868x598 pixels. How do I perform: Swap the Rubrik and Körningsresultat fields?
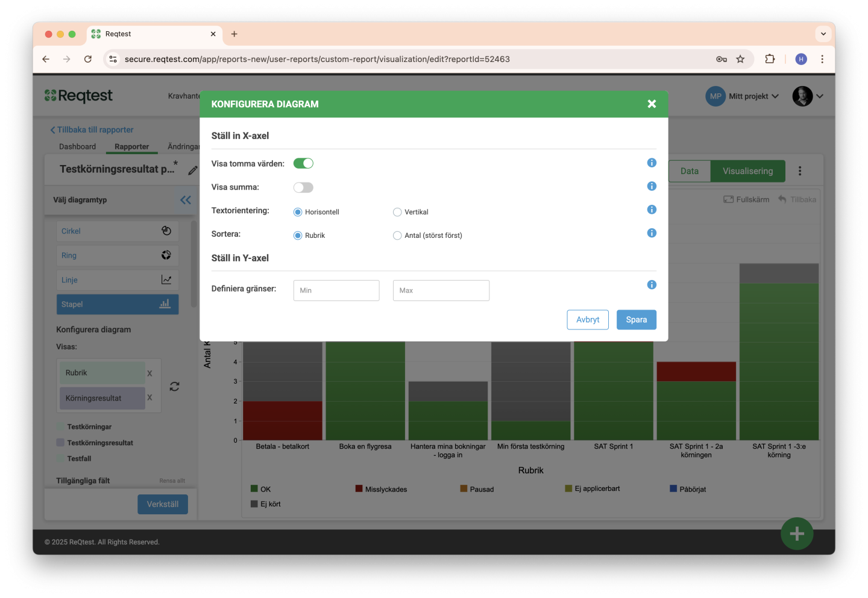coord(174,387)
